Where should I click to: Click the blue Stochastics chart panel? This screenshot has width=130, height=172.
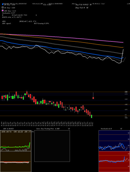pos(114,141)
